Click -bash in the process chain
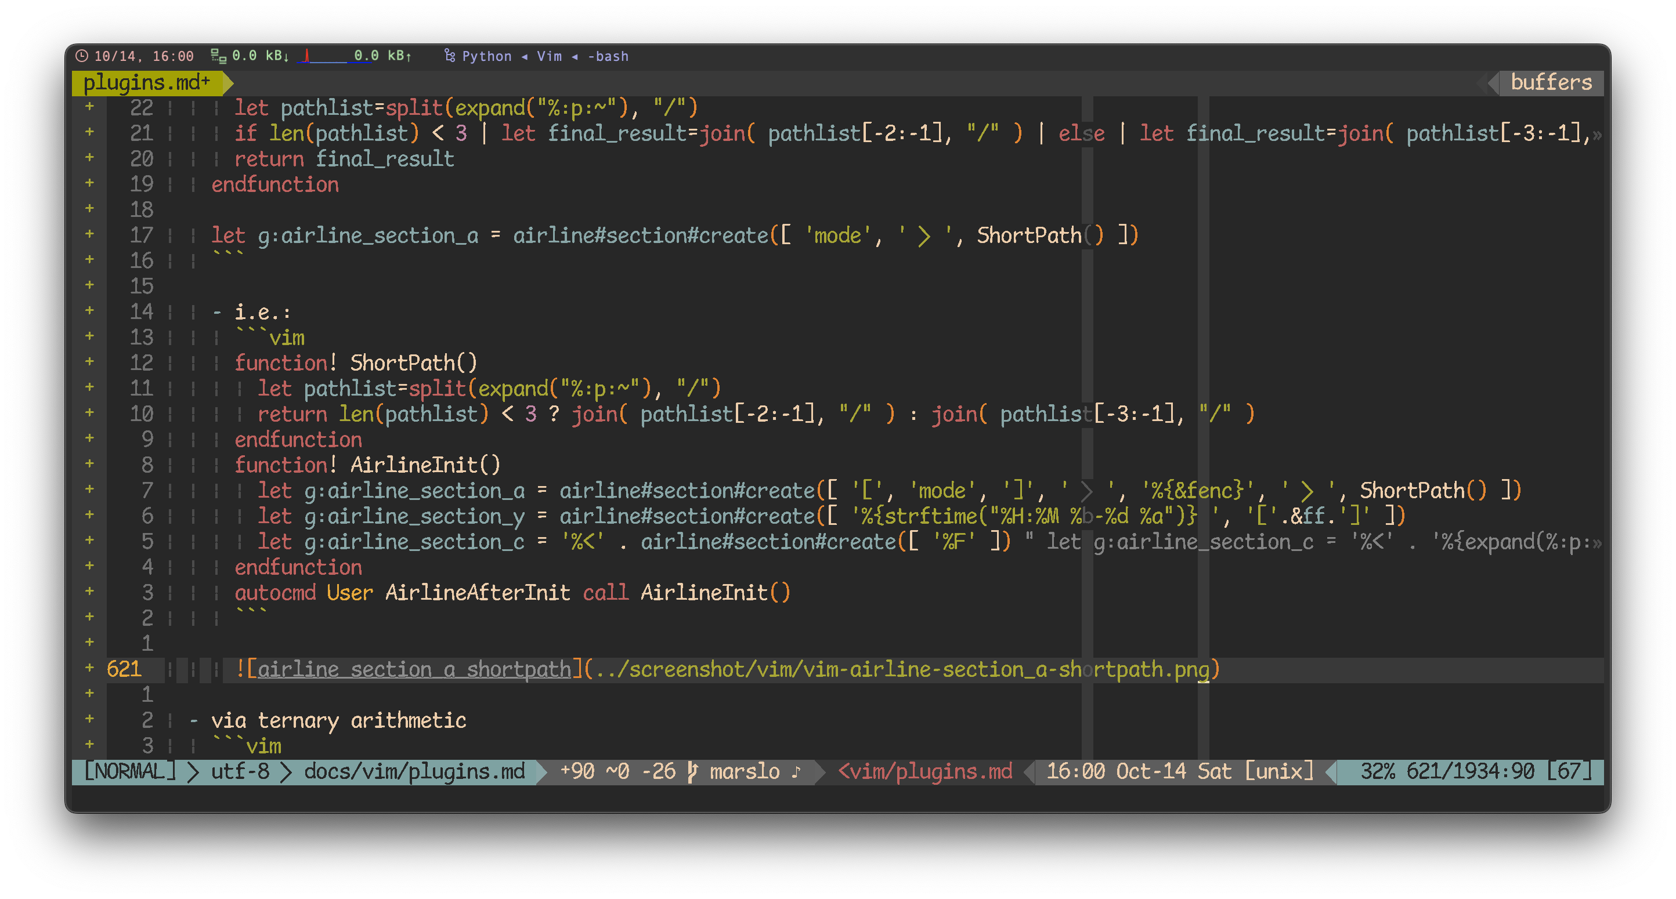Image resolution: width=1676 pixels, height=899 pixels. [x=608, y=57]
